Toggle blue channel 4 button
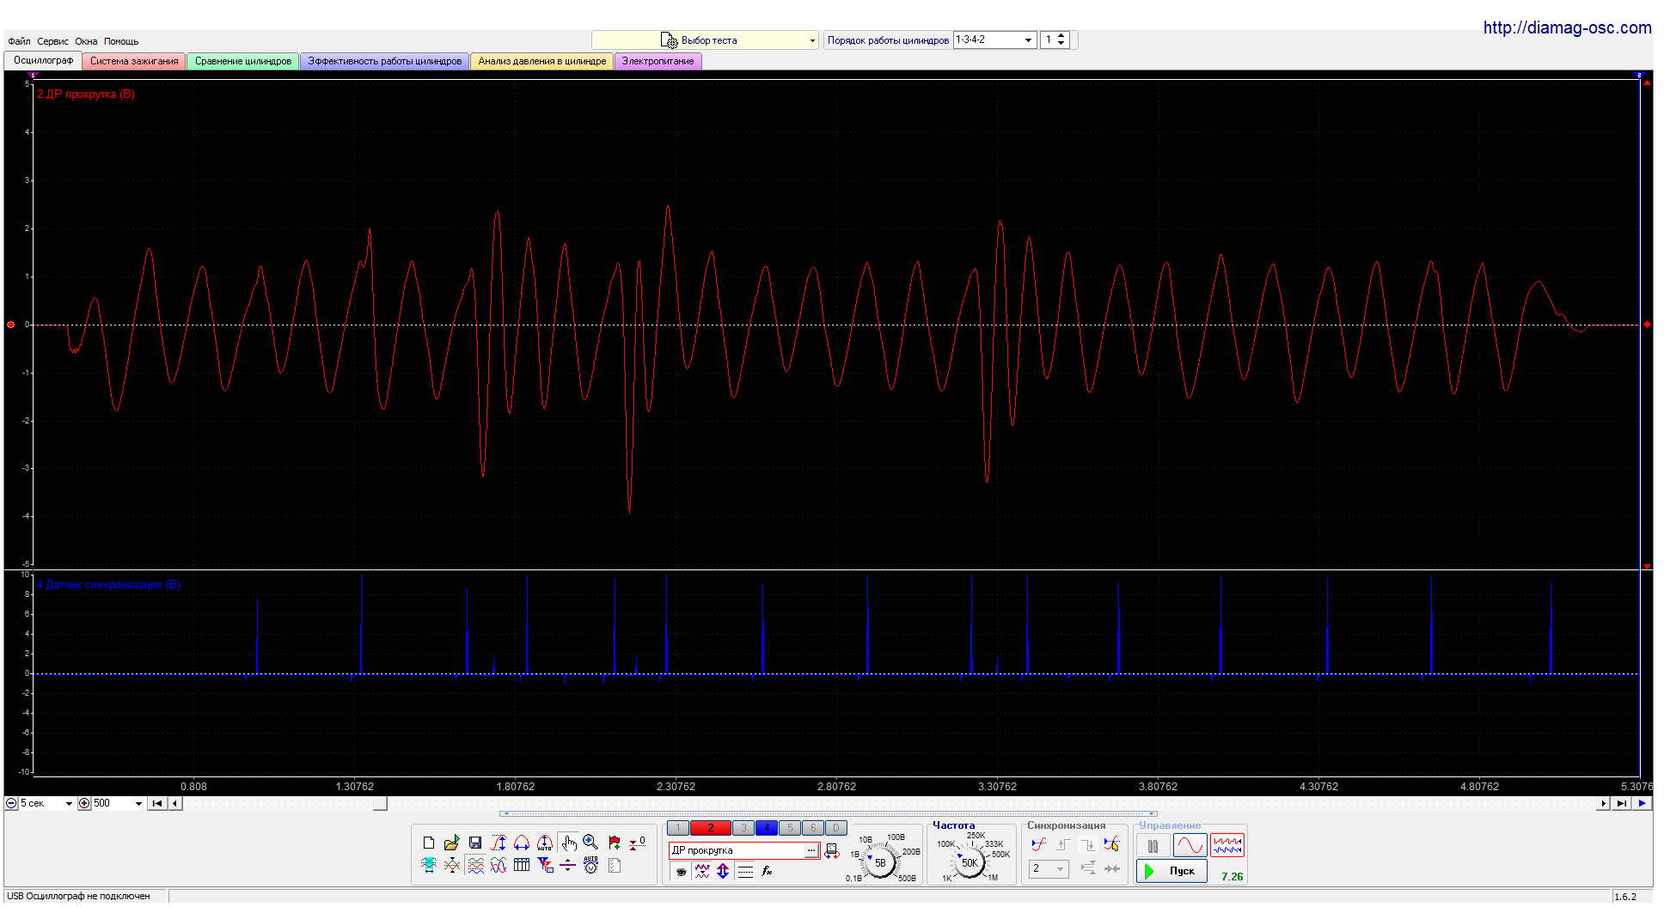 click(x=767, y=828)
